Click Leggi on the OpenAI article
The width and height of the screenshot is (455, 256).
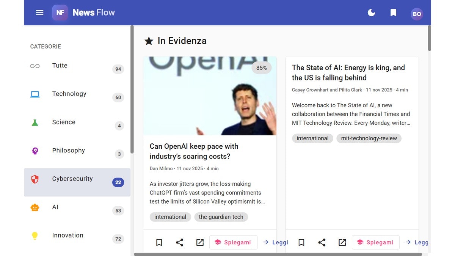(275, 242)
